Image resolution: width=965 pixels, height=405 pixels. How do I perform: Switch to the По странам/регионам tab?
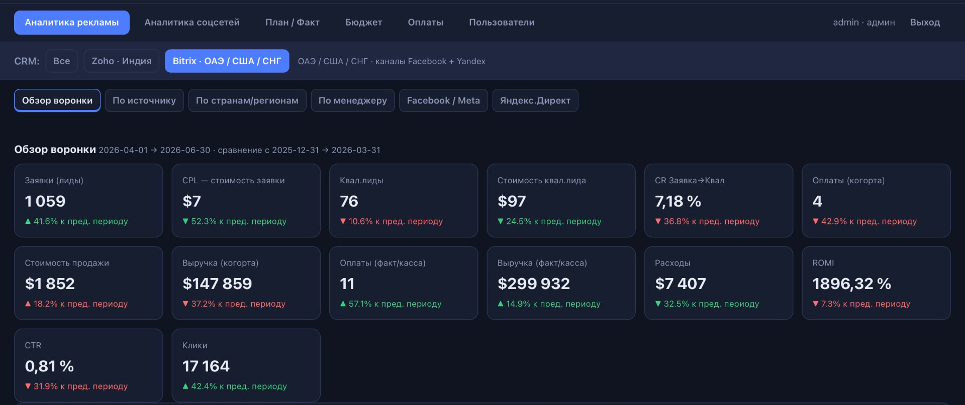tap(247, 100)
